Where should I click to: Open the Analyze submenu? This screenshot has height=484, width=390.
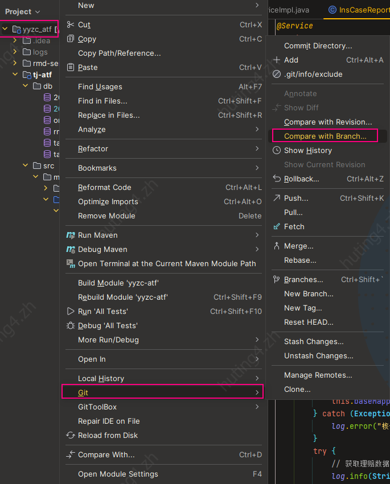[164, 129]
